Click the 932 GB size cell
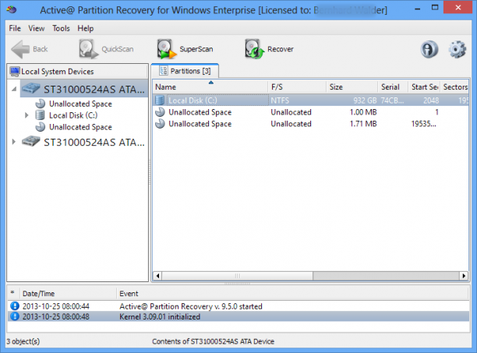 tap(365, 101)
